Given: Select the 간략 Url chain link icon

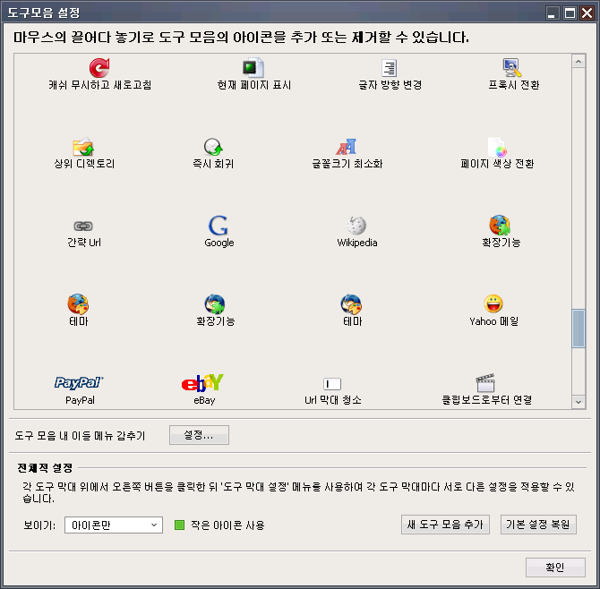Looking at the screenshot, I should (83, 226).
